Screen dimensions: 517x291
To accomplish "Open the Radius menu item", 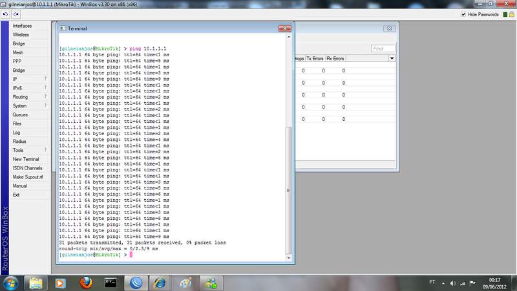I will 19,141.
